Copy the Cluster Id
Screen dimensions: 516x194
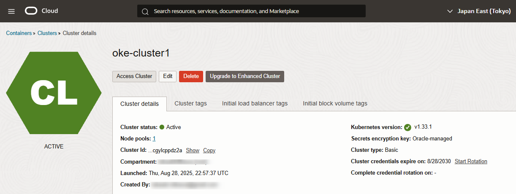(209, 150)
